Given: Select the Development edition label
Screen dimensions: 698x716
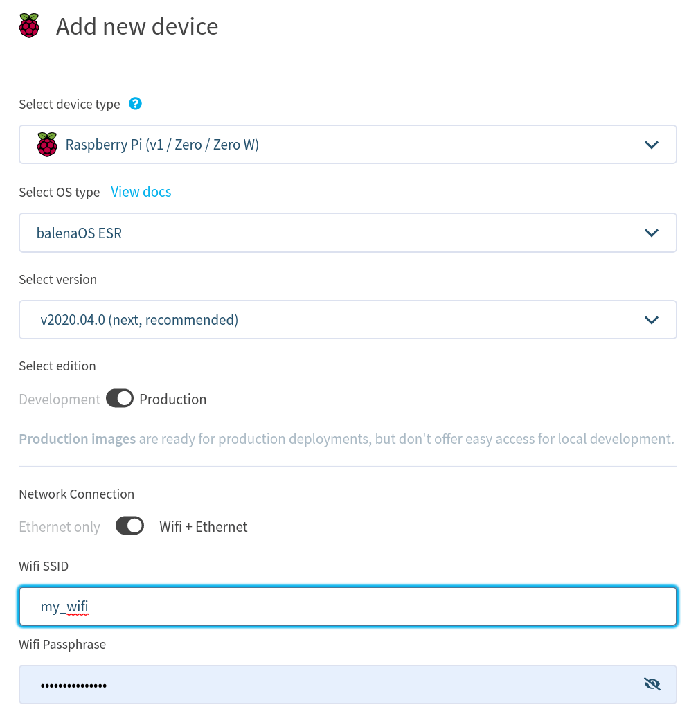Looking at the screenshot, I should [x=60, y=400].
